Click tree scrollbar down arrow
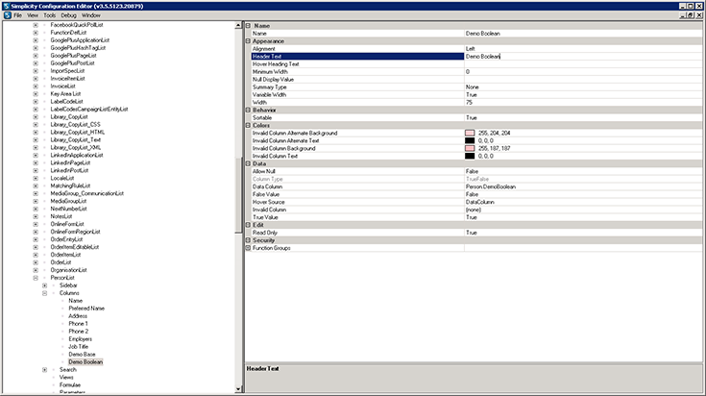Viewport: 706px width, 396px height. [238, 389]
